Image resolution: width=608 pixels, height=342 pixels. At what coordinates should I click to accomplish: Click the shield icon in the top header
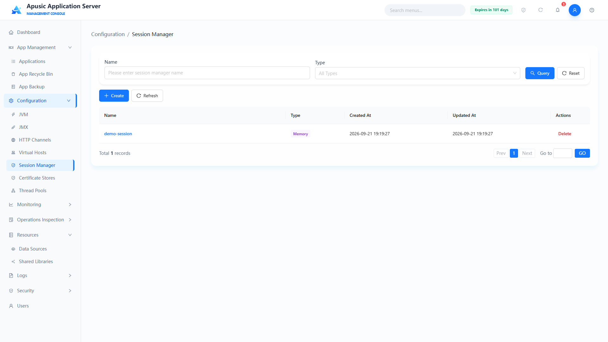coord(523,10)
